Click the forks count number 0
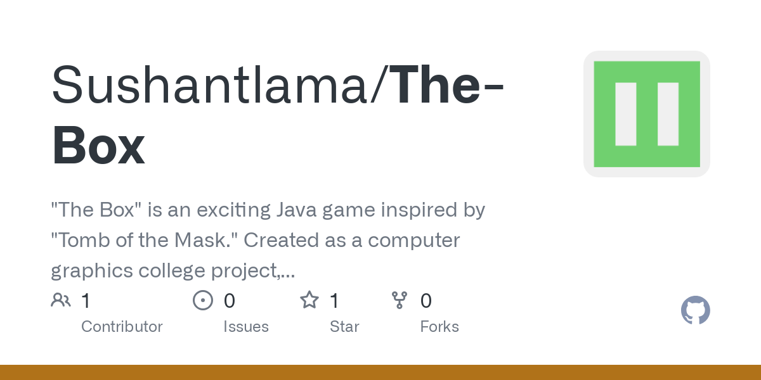 (x=426, y=300)
